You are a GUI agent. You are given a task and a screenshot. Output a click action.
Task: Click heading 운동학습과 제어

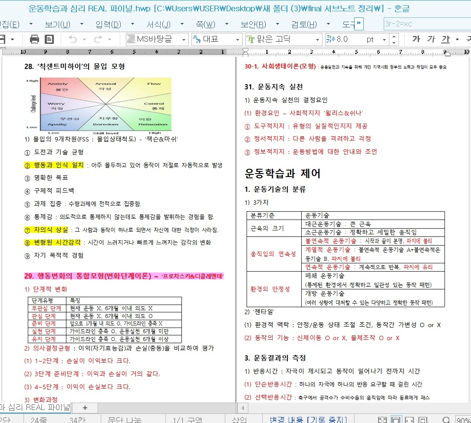coord(282,173)
